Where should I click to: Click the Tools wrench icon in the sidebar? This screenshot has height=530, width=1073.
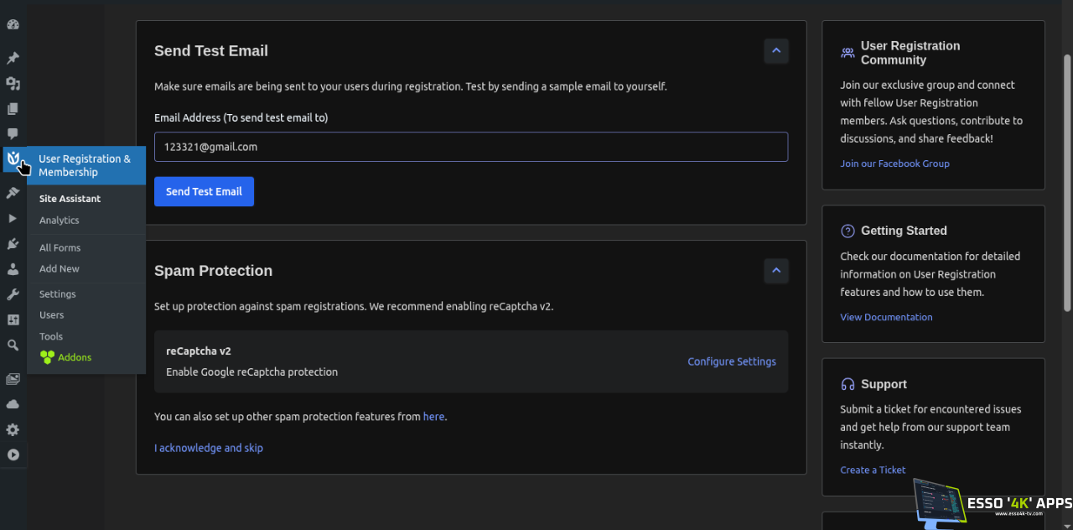click(13, 294)
